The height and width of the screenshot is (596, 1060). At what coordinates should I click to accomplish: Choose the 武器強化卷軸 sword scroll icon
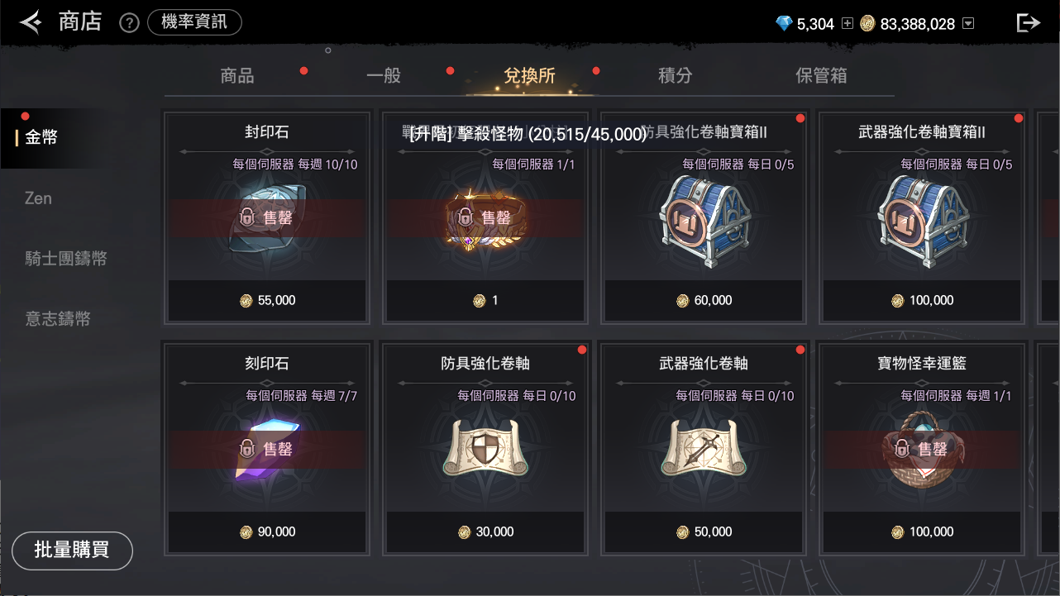click(704, 449)
